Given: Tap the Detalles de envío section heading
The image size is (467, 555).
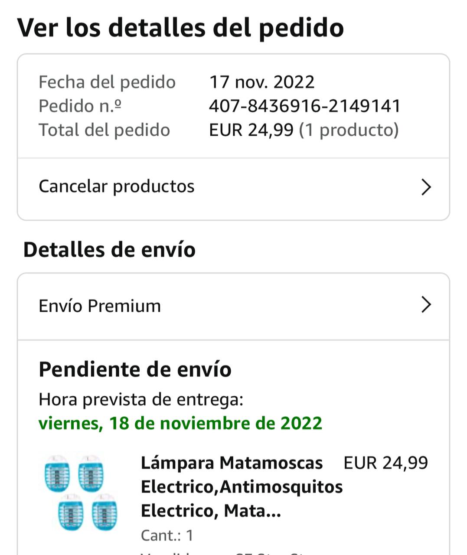Looking at the screenshot, I should [109, 250].
